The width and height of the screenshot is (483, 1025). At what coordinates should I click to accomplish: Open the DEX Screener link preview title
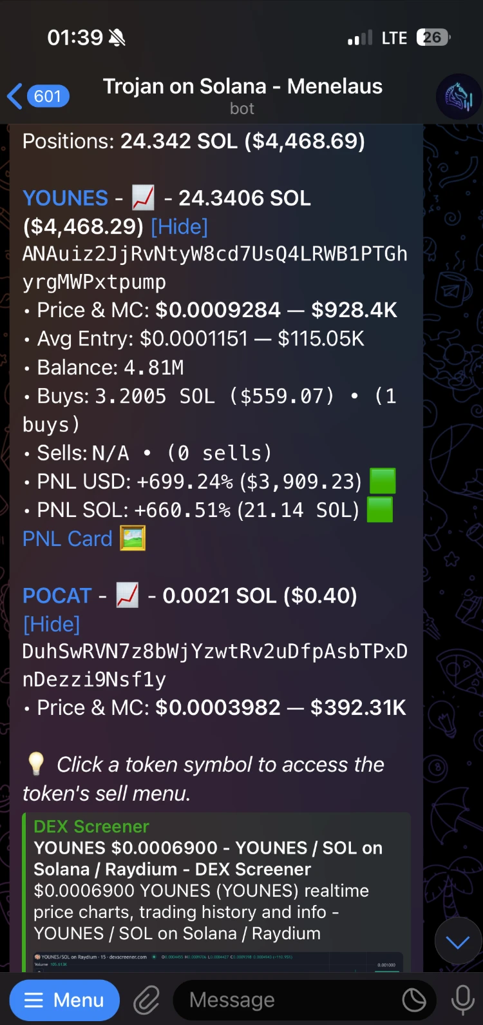pyautogui.click(x=91, y=826)
